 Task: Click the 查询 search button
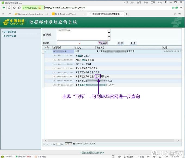click(120, 43)
